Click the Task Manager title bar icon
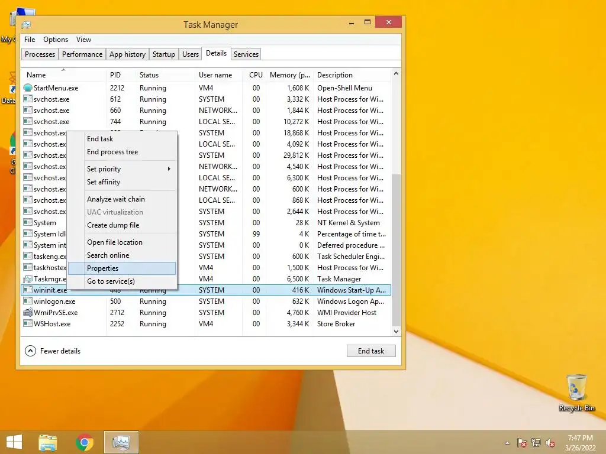Viewport: 606px width, 454px height. tap(26, 25)
